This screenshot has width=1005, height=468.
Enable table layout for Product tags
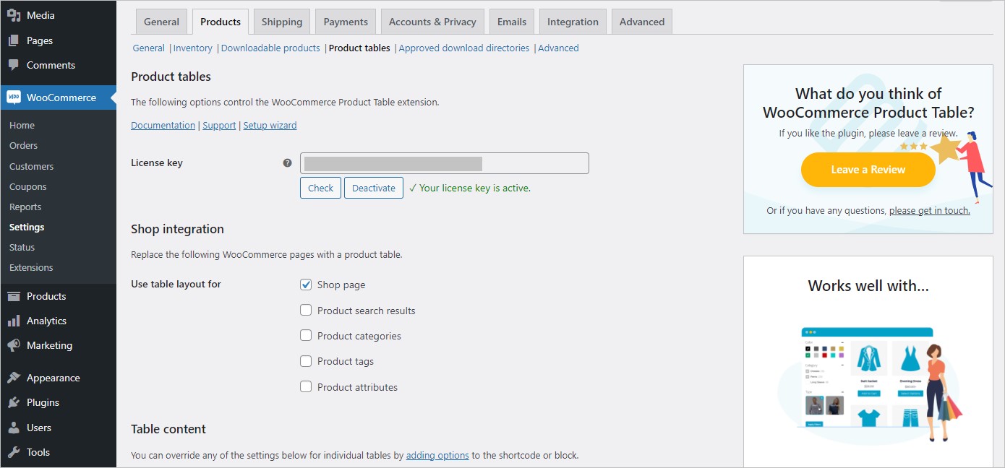coord(306,361)
